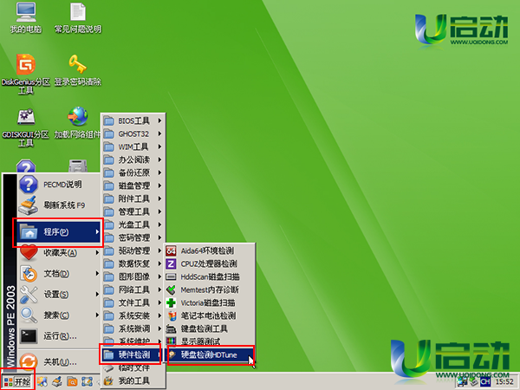Open the 文件工具 programs folder

(x=133, y=302)
